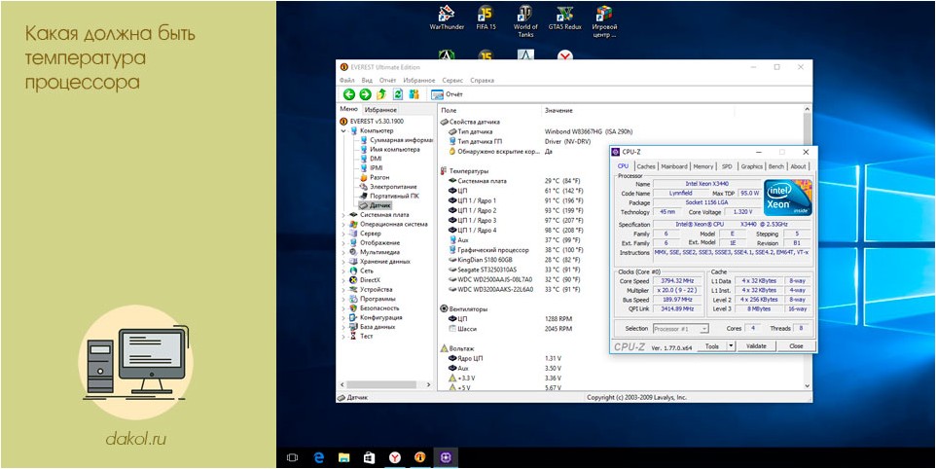The width and height of the screenshot is (936, 469).
Task: Select Портативный ПК tree item
Action: (x=388, y=196)
